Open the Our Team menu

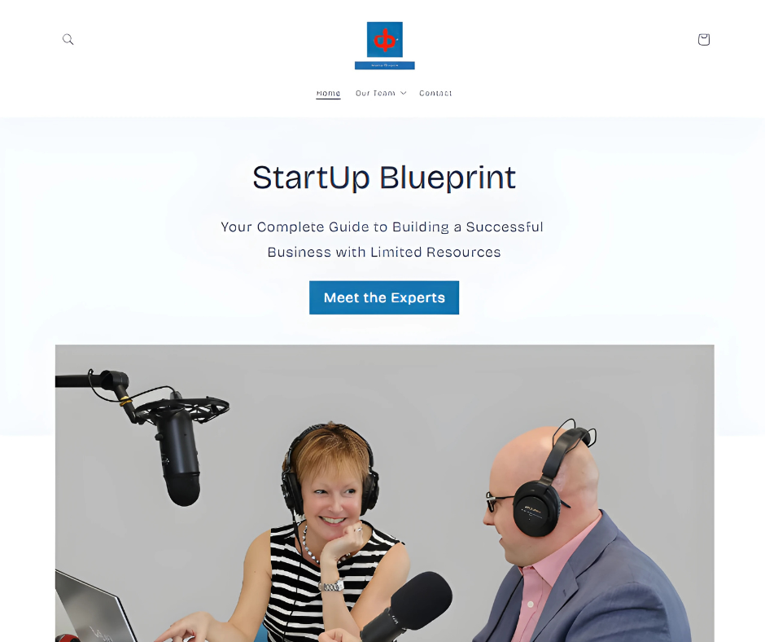point(375,93)
